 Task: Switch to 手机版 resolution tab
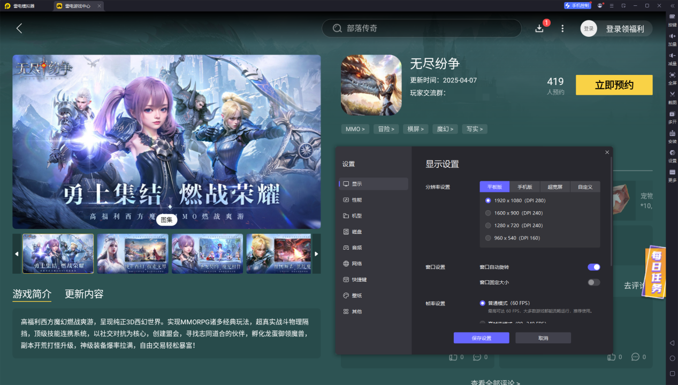(524, 187)
